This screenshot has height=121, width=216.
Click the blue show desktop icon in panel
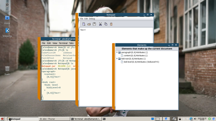tap(152, 119)
